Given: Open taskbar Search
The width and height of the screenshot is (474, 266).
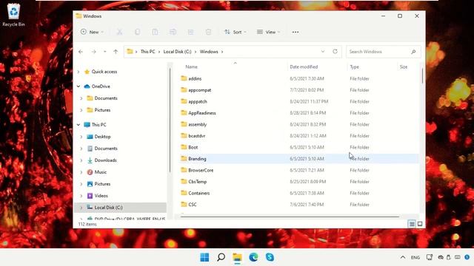Looking at the screenshot, I should click(x=221, y=257).
